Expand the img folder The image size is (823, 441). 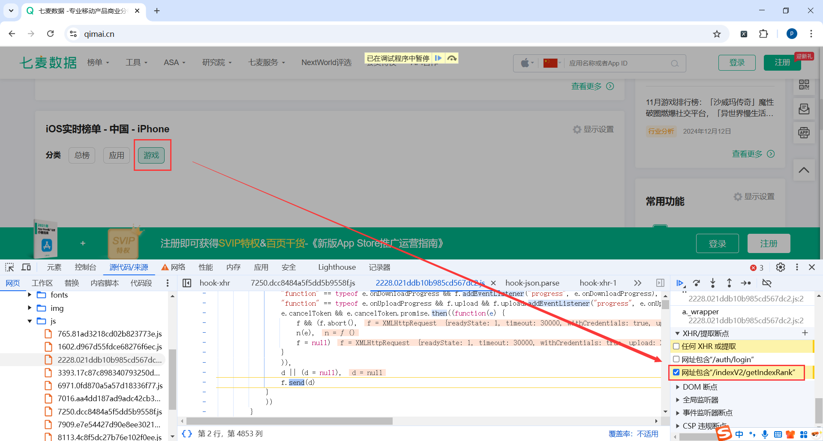[30, 308]
